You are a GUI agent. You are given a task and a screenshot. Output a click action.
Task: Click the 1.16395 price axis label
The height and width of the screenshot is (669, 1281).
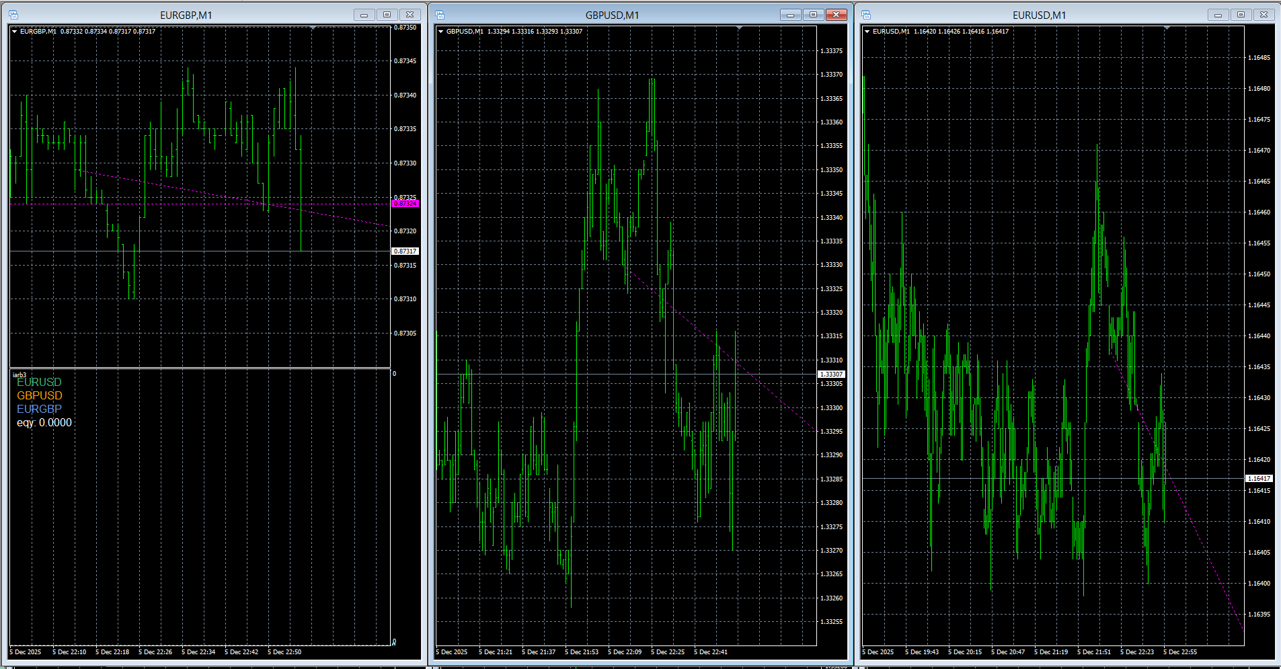click(x=1259, y=615)
